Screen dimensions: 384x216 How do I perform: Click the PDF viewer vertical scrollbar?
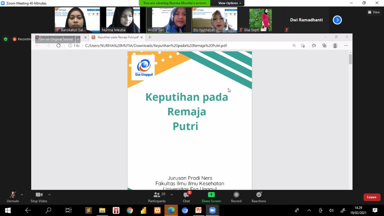coord(350,59)
